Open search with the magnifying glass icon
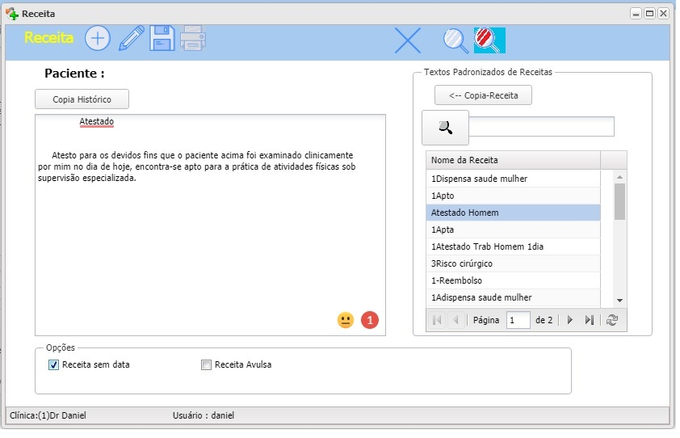 [x=455, y=40]
